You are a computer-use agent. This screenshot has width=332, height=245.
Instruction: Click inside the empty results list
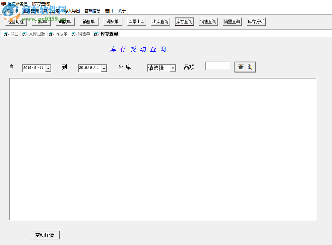point(163,149)
